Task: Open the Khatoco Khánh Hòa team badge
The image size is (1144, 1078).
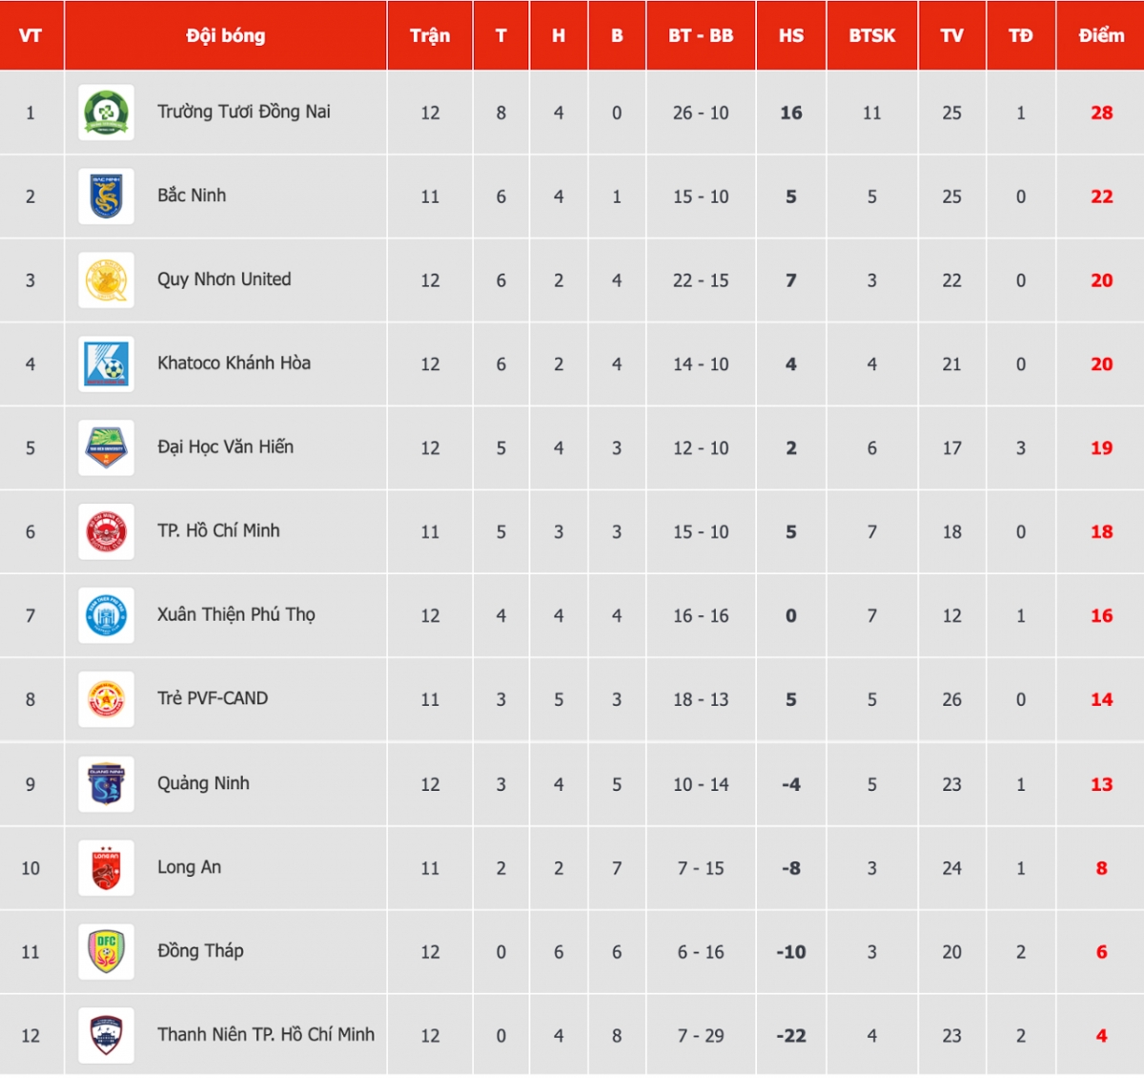Action: point(106,364)
